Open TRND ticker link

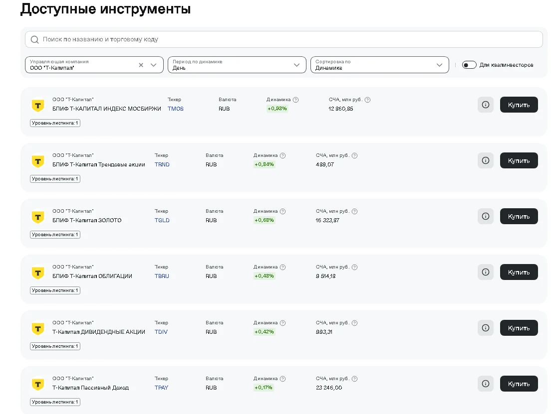point(162,164)
